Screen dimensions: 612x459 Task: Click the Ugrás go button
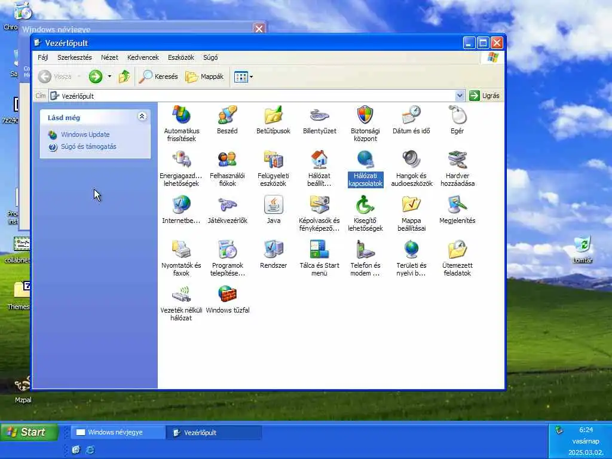coord(485,96)
